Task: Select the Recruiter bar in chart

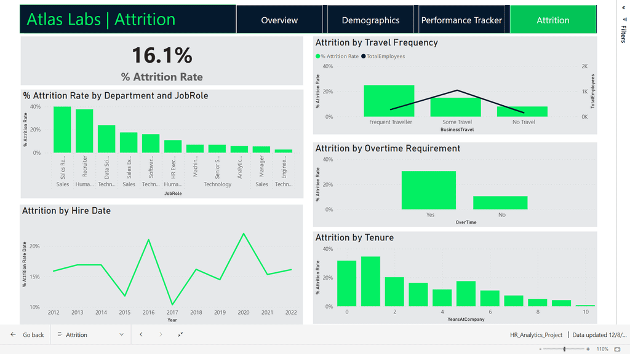Action: pyautogui.click(x=84, y=131)
